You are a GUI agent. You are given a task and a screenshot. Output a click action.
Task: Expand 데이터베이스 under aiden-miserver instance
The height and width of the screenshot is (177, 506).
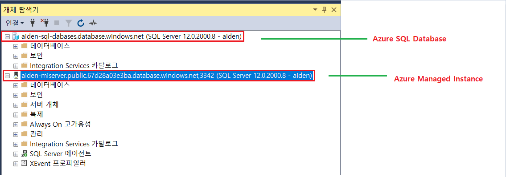[16, 85]
